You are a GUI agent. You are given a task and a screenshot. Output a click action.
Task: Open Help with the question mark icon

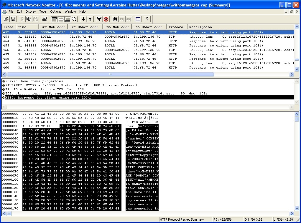(x=147, y=19)
